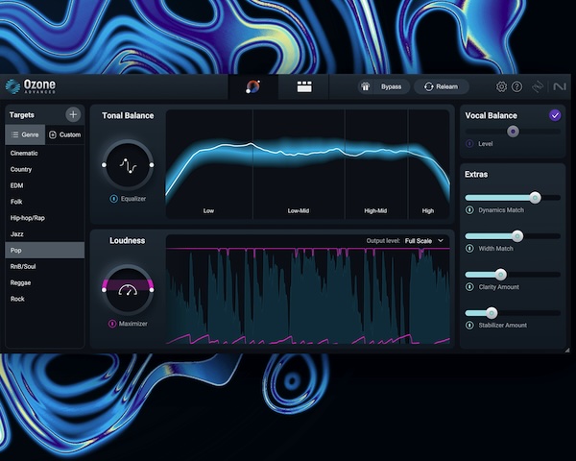
Task: Click the window resize corner handle
Action: click(566, 350)
